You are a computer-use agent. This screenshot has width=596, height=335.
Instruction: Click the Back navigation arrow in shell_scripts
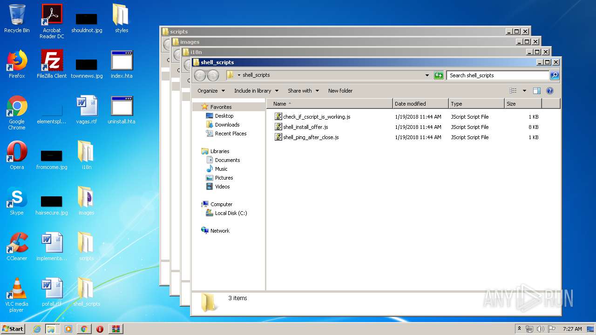click(x=200, y=75)
